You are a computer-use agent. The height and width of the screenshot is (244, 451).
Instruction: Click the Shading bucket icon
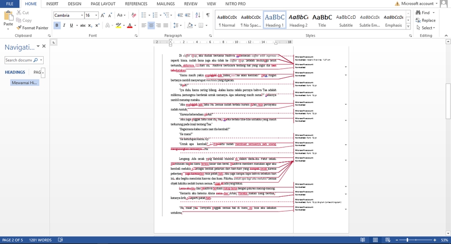click(x=189, y=25)
